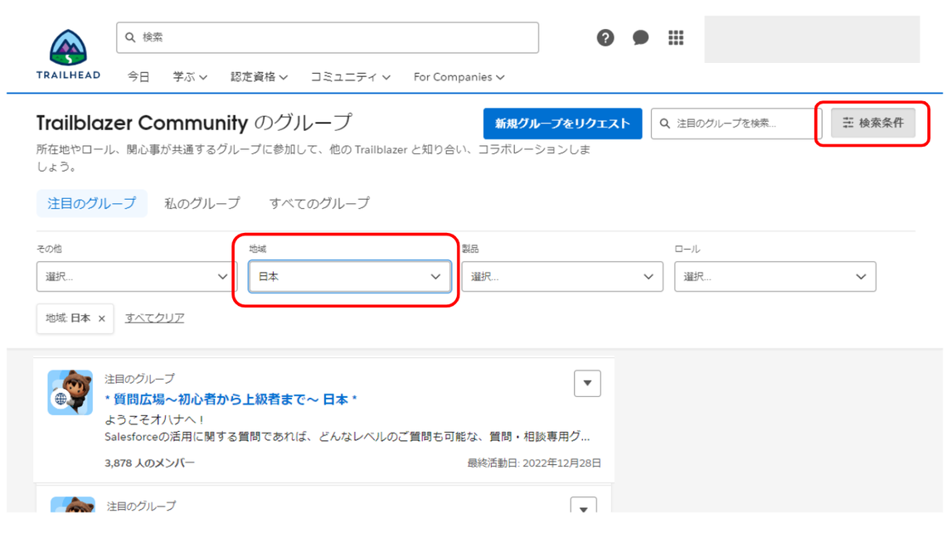The width and height of the screenshot is (952, 533).
Task: Click the ようこそオハナへ！ description text
Action: [155, 419]
